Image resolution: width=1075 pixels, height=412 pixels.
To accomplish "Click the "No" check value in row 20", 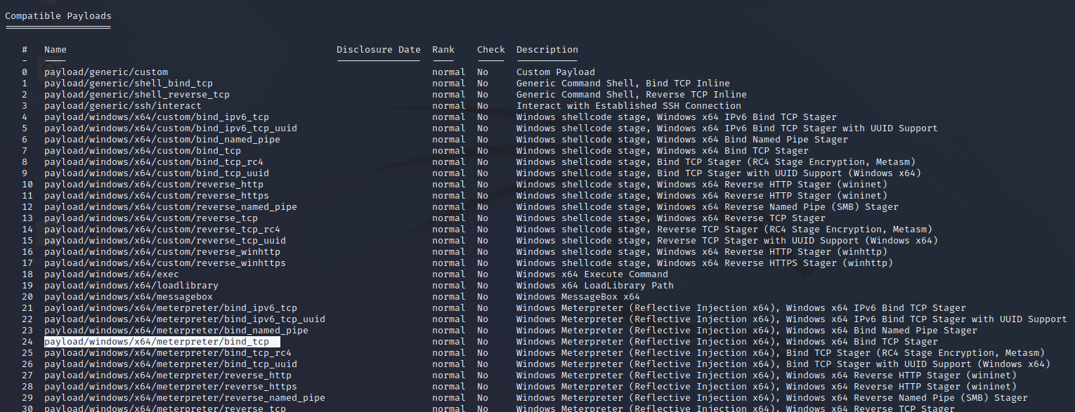I will click(x=483, y=297).
